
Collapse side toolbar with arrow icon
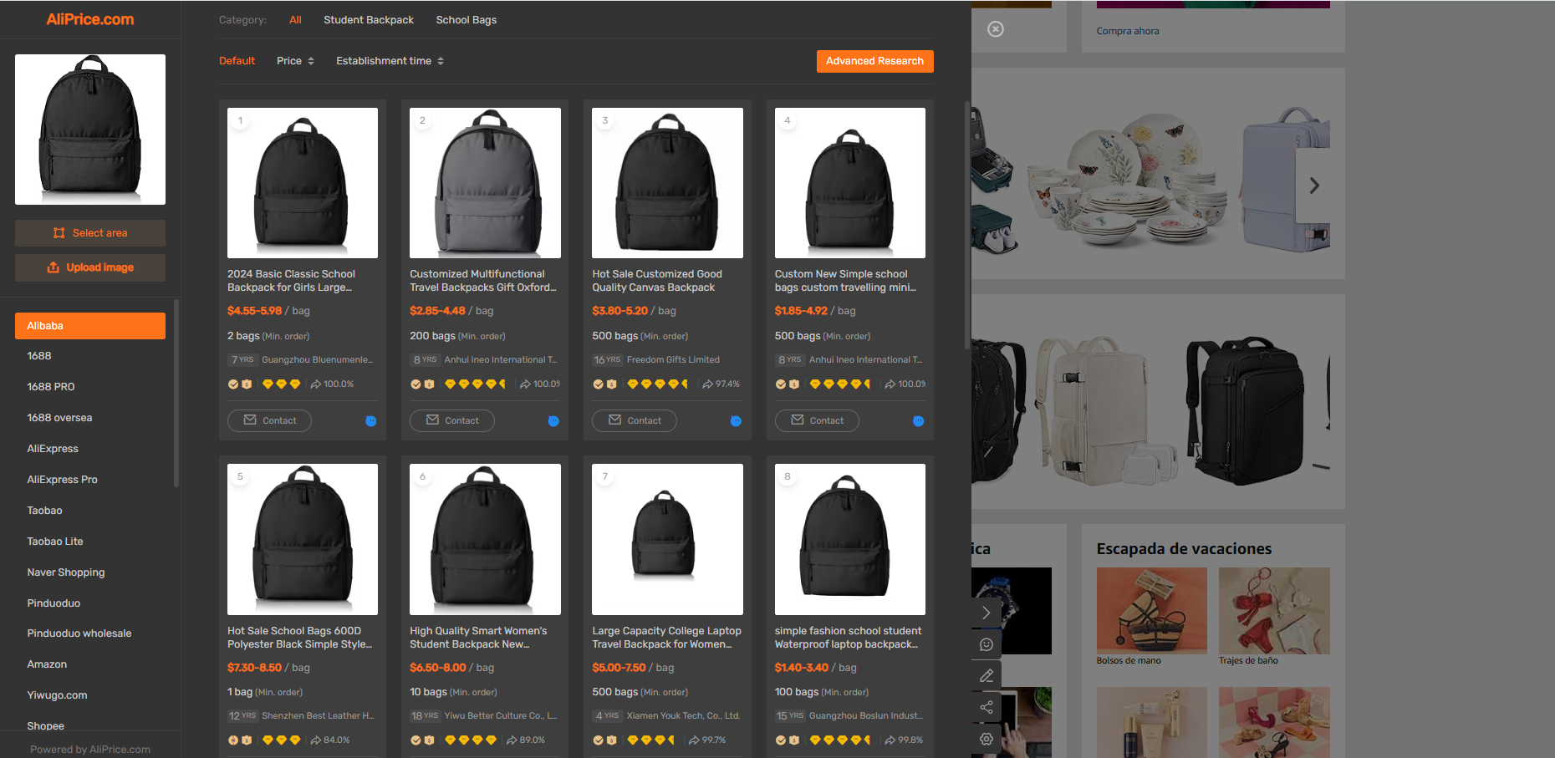[987, 613]
